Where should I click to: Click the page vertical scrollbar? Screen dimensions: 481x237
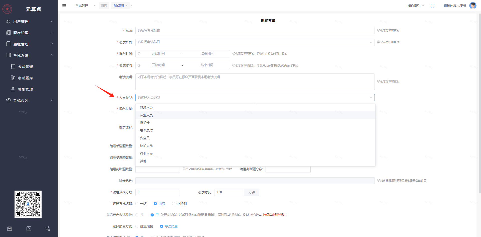479,103
